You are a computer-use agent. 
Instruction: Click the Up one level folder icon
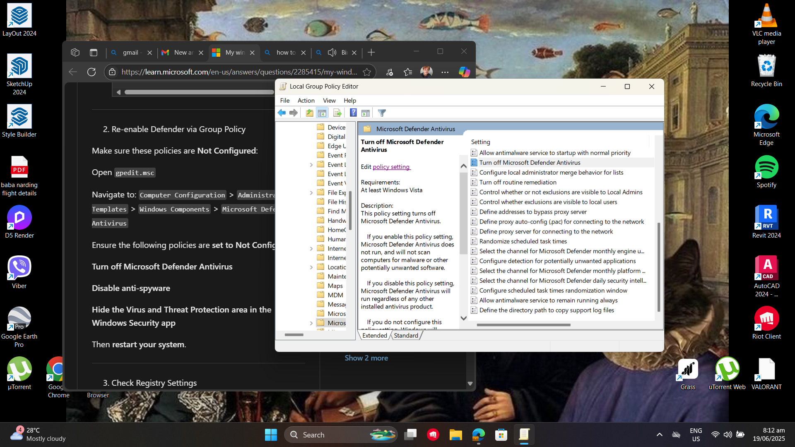(309, 113)
